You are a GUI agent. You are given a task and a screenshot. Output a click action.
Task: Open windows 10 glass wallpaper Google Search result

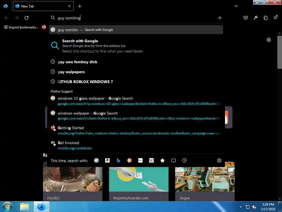(x=136, y=101)
